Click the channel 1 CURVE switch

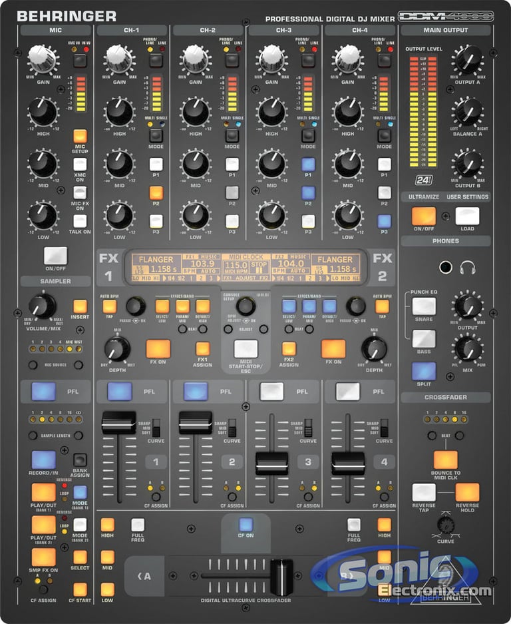[156, 428]
